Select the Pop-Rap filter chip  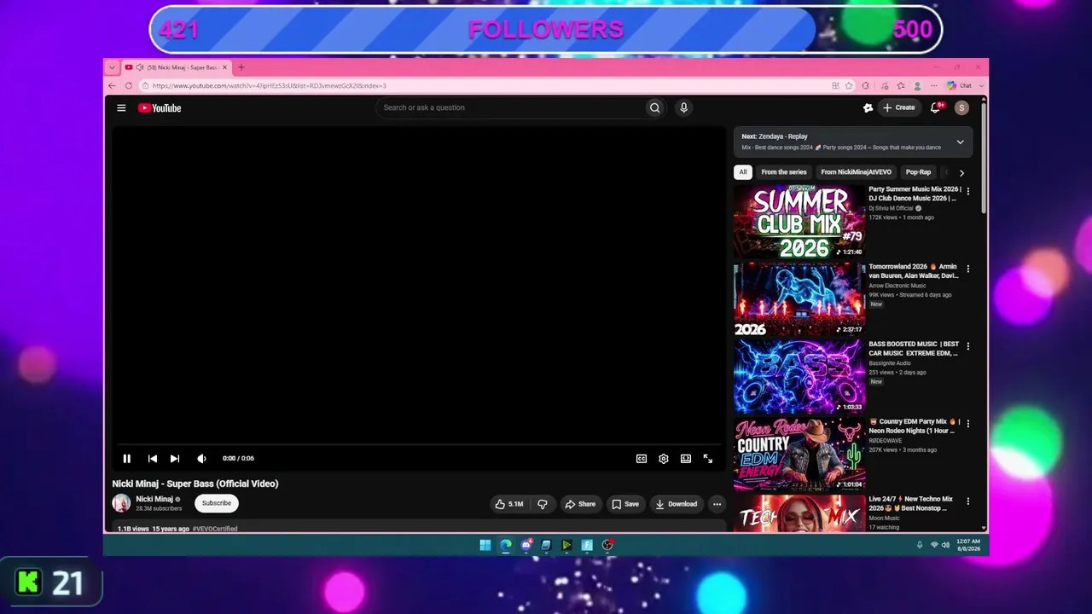click(x=918, y=172)
